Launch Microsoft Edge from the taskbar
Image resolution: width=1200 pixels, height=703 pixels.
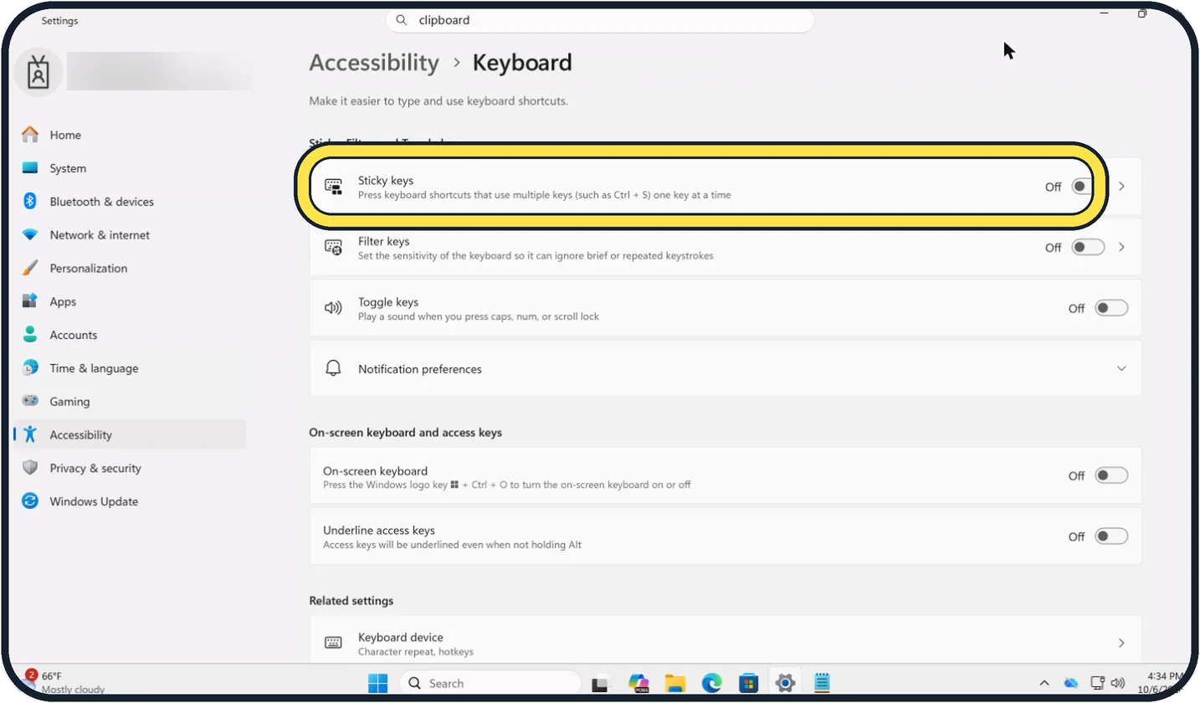coord(711,684)
